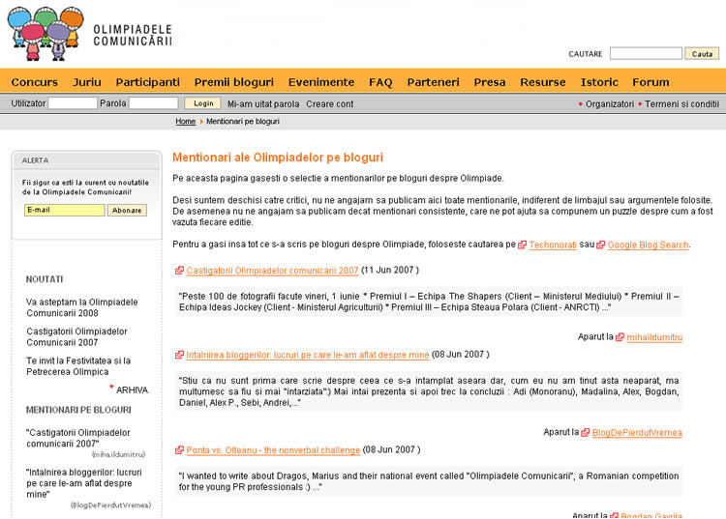Click external link icon beside mihaildumitru
The height and width of the screenshot is (519, 726).
[620, 337]
